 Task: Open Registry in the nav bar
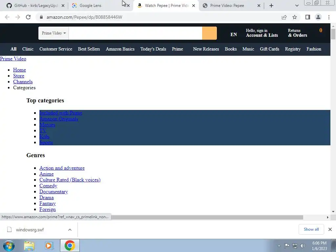(x=293, y=49)
